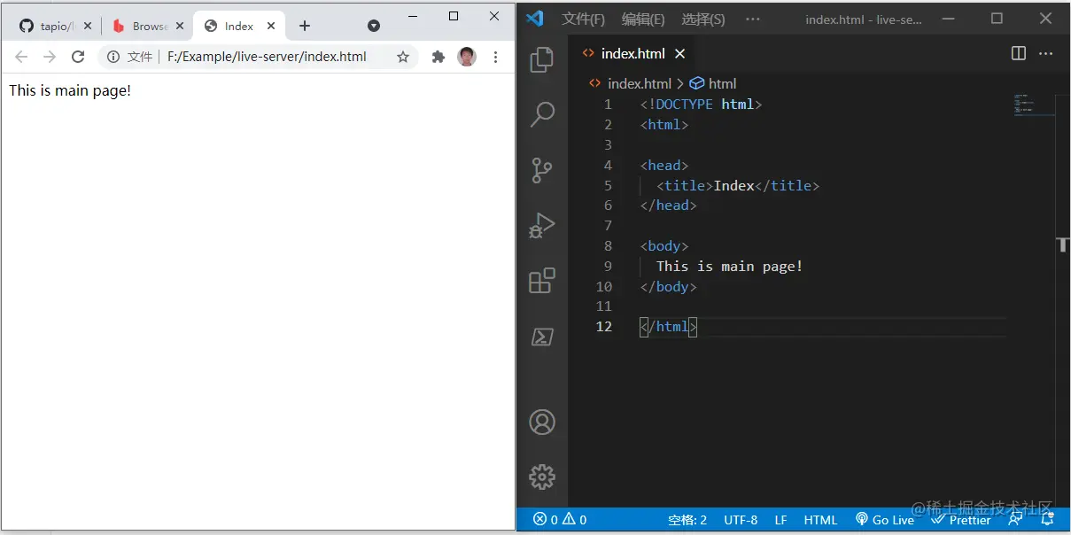
Task: Click the closing </body> tag line
Action: point(668,286)
